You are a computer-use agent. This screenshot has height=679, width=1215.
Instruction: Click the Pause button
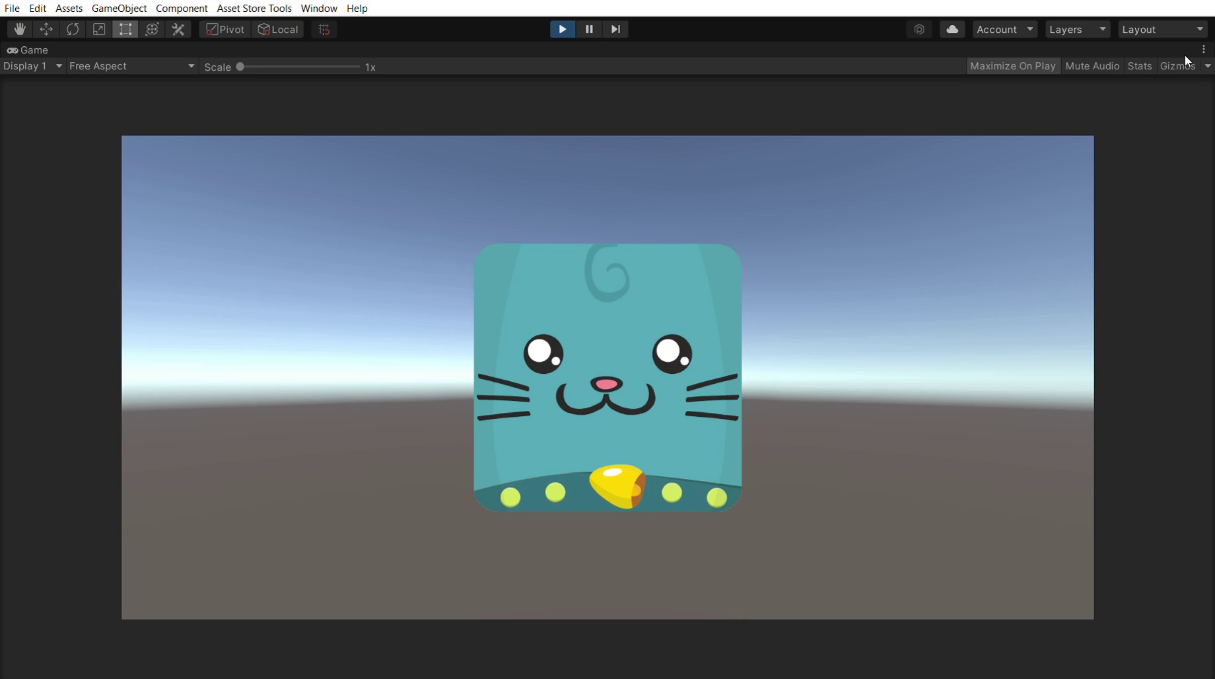click(x=589, y=29)
